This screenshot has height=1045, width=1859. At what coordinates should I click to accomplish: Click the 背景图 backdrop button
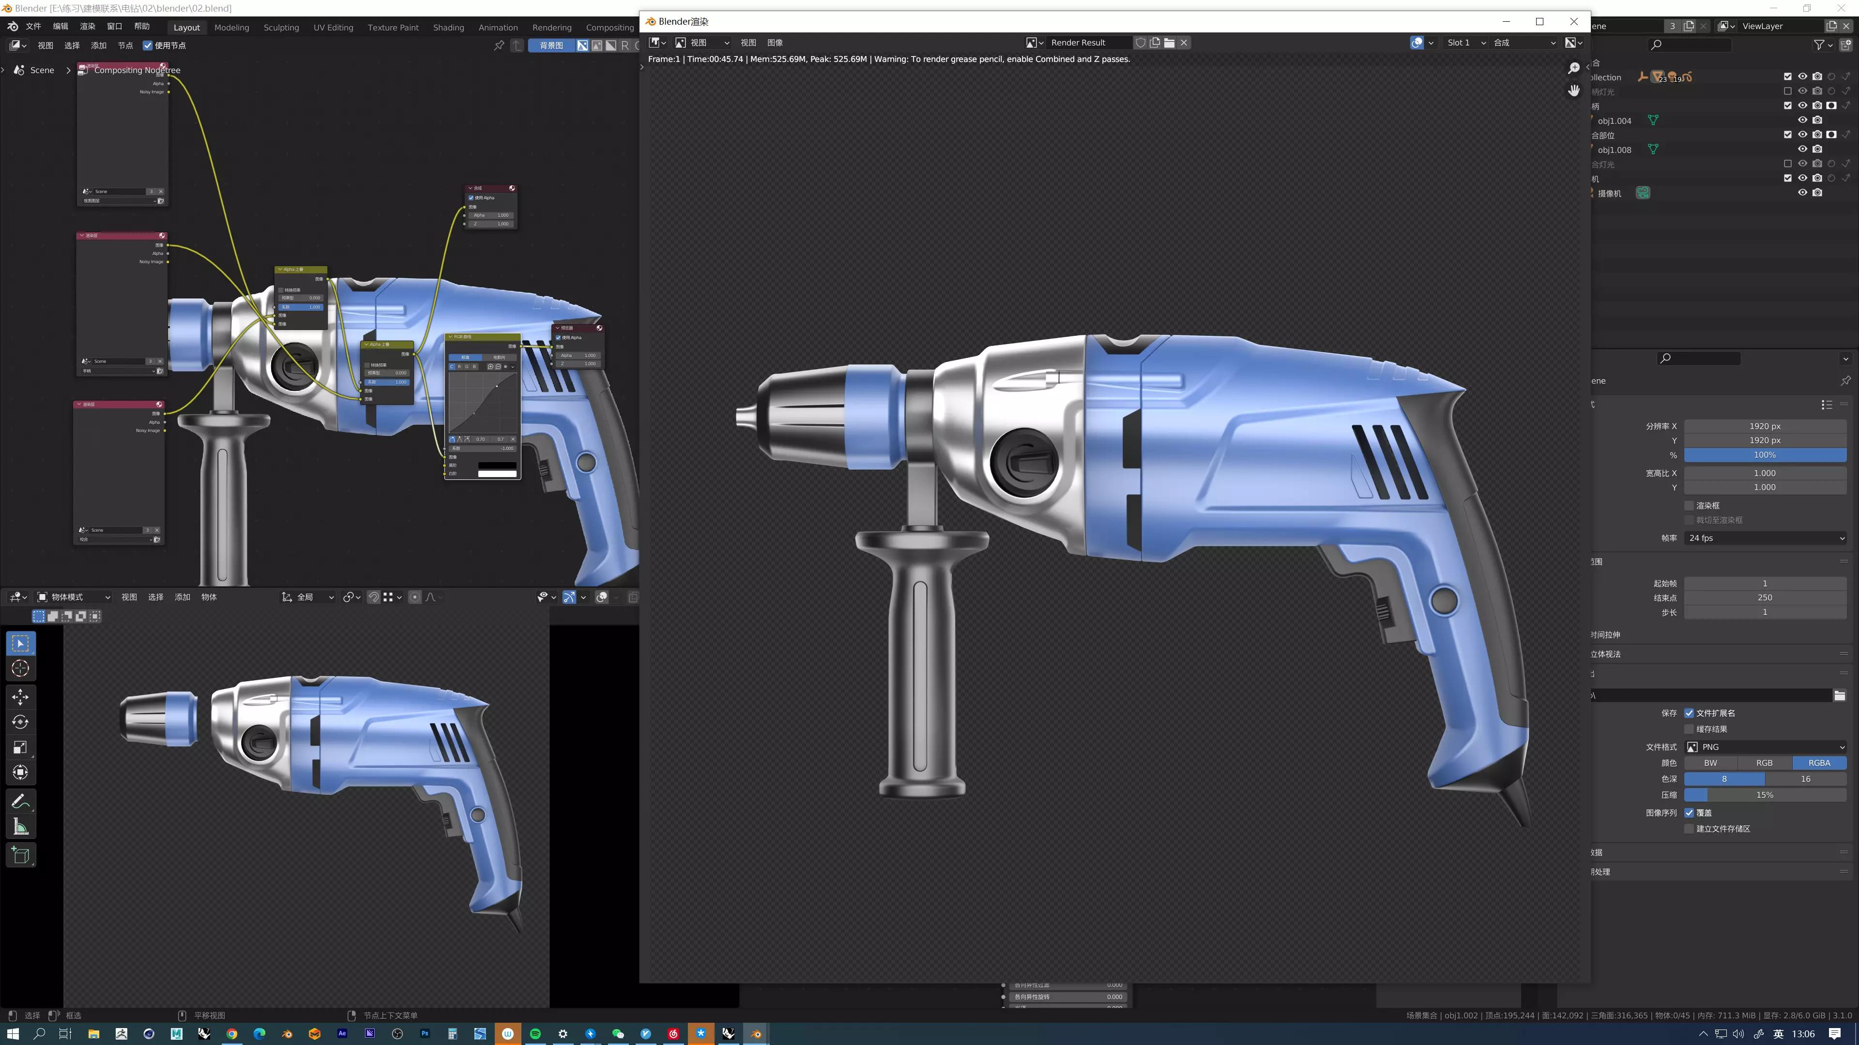point(551,45)
